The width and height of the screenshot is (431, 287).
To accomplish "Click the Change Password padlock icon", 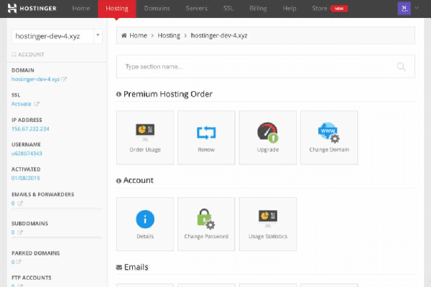I will 206,219.
